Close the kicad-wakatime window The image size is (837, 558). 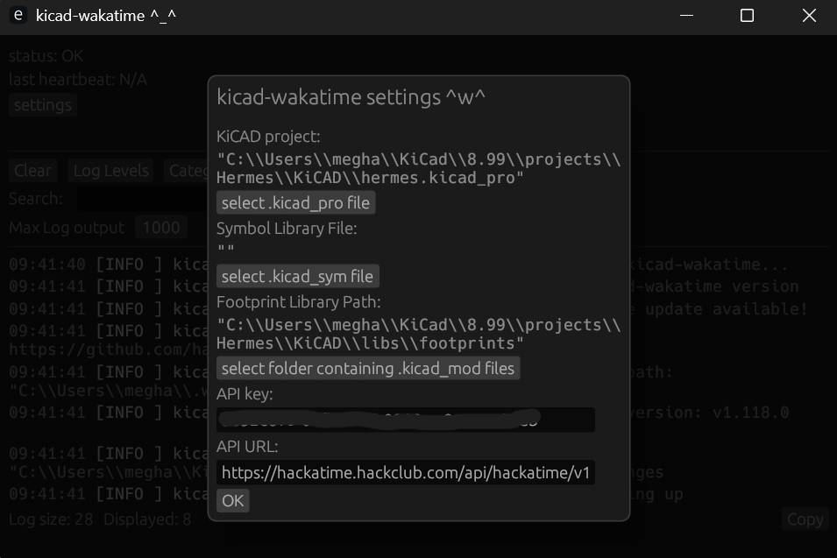808,16
